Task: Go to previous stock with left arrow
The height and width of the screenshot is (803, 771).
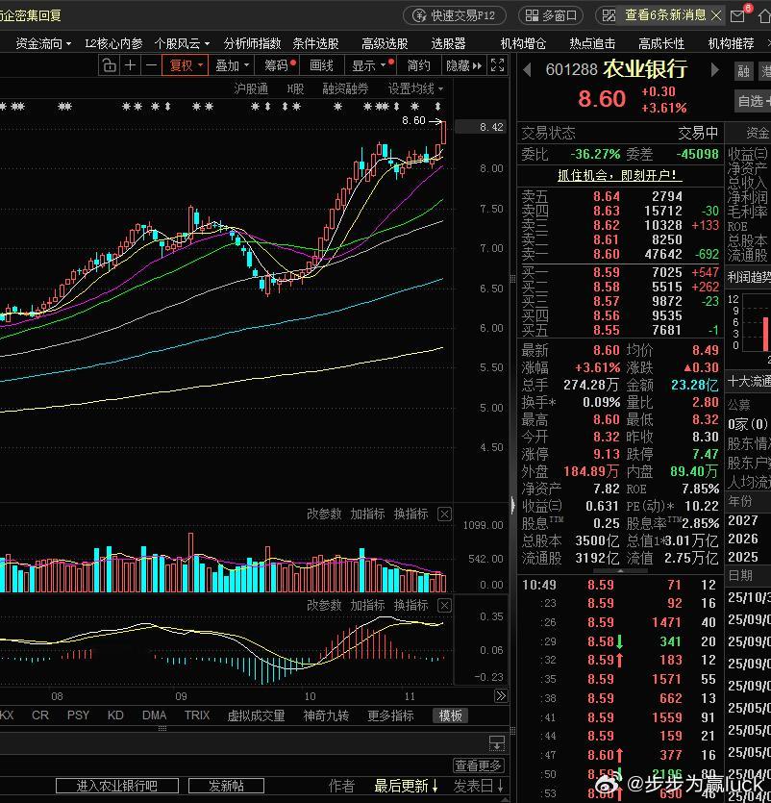Action: click(x=527, y=69)
